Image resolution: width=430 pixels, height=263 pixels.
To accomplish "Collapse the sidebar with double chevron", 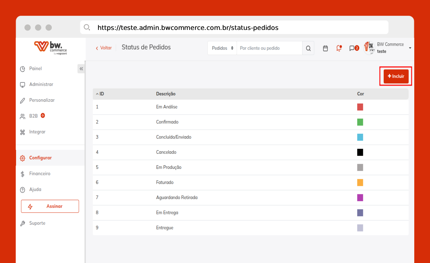I will click(81, 69).
